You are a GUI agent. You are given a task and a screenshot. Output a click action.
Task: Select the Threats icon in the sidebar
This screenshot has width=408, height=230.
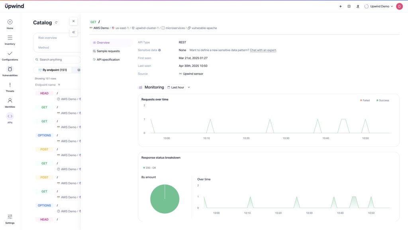(x=10, y=85)
